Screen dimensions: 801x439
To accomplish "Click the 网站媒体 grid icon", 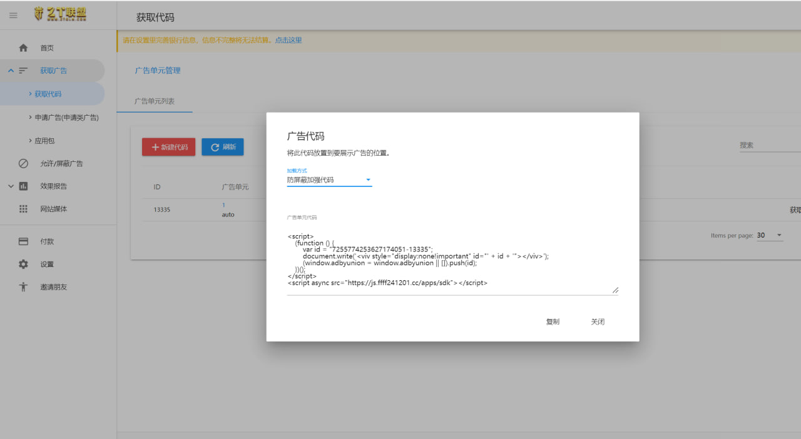I will point(23,209).
